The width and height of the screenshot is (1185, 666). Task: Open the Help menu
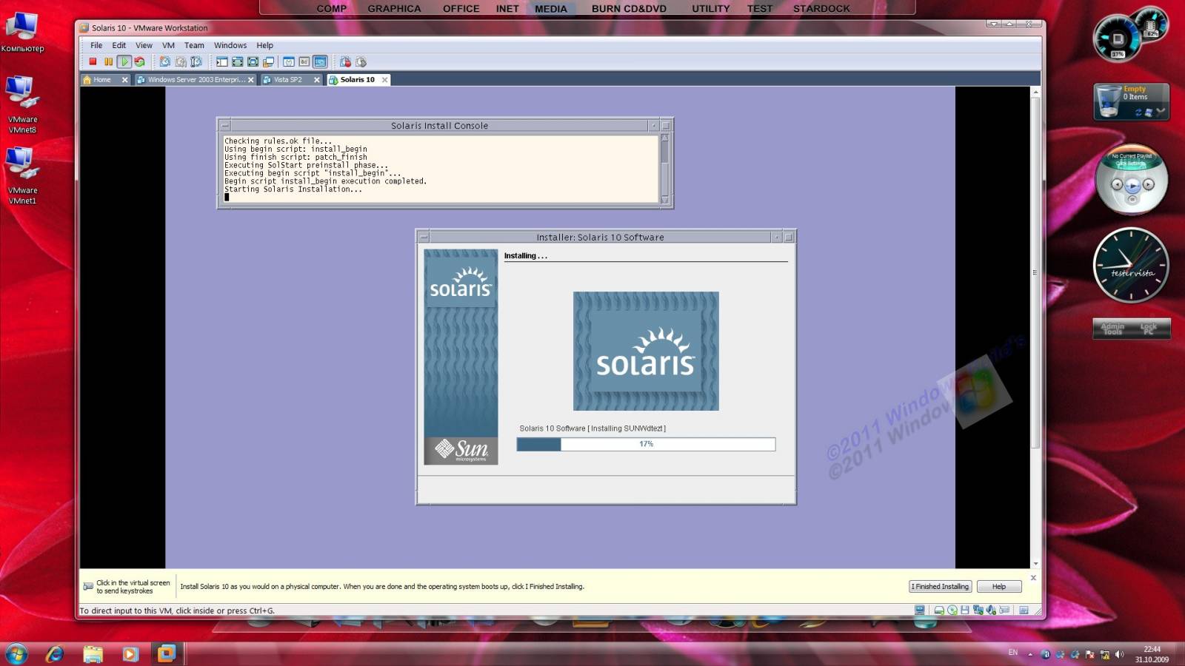click(264, 45)
